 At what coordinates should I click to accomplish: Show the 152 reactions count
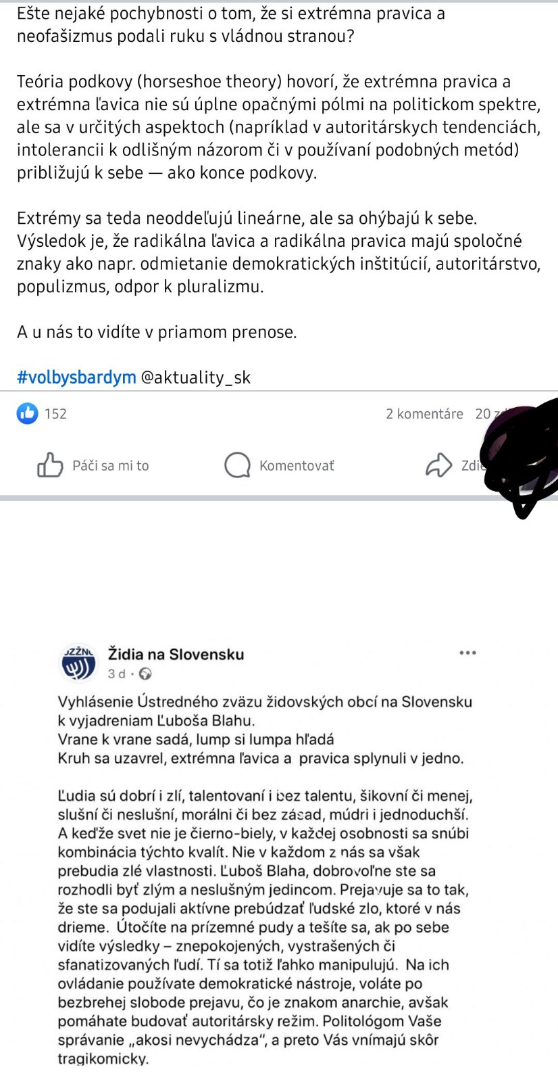tap(55, 414)
